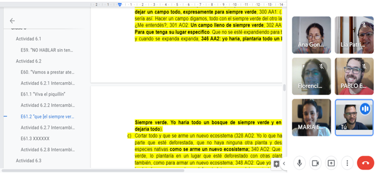Click the muted mic icon on Florenci's tile
The height and width of the screenshot is (173, 382).
pyautogui.click(x=321, y=66)
